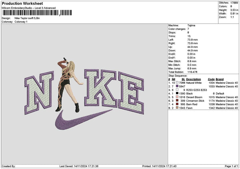Click the Width value 5.81 in
This screenshot has width=240, height=169.
point(234,14)
